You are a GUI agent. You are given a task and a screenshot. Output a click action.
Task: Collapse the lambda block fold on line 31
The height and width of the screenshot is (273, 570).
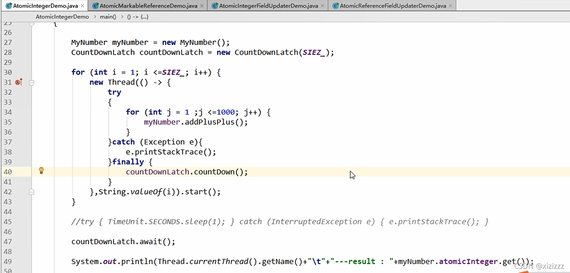[x=32, y=82]
